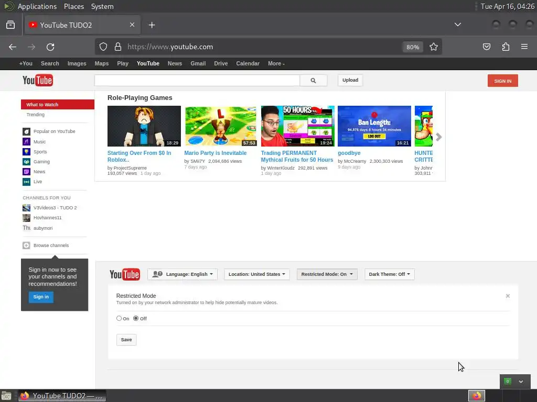Click the site lock security icon
This screenshot has width=537, height=402.
point(118,47)
